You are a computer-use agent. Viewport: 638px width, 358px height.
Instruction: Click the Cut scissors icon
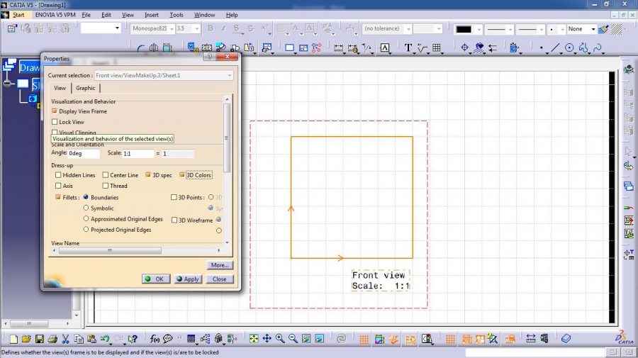65,339
